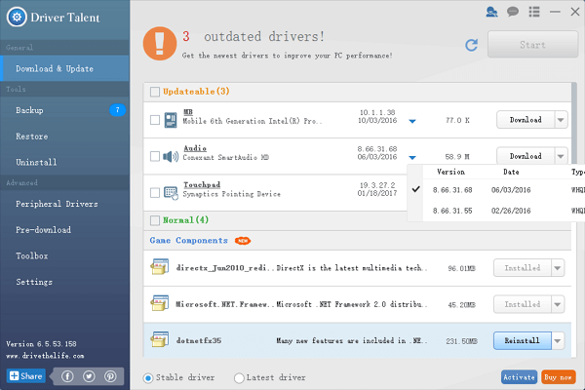This screenshot has height=390, width=585.
Task: Open the MB Download button dropdown arrow
Action: point(561,120)
